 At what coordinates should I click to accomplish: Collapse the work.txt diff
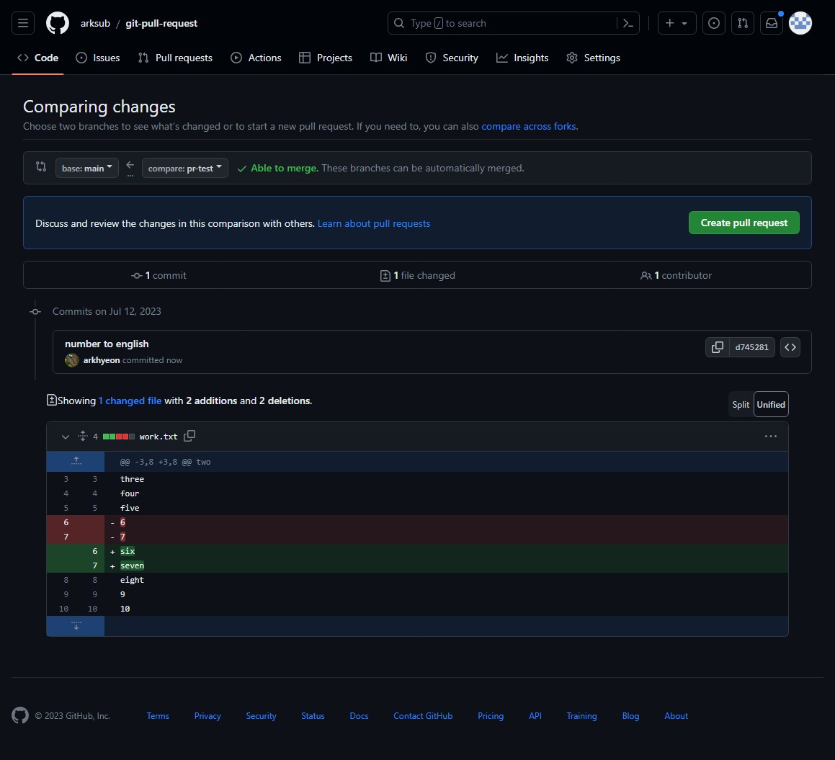click(x=66, y=436)
